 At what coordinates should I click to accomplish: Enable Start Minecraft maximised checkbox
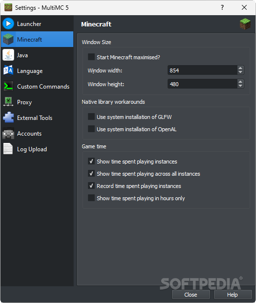[x=91, y=57]
